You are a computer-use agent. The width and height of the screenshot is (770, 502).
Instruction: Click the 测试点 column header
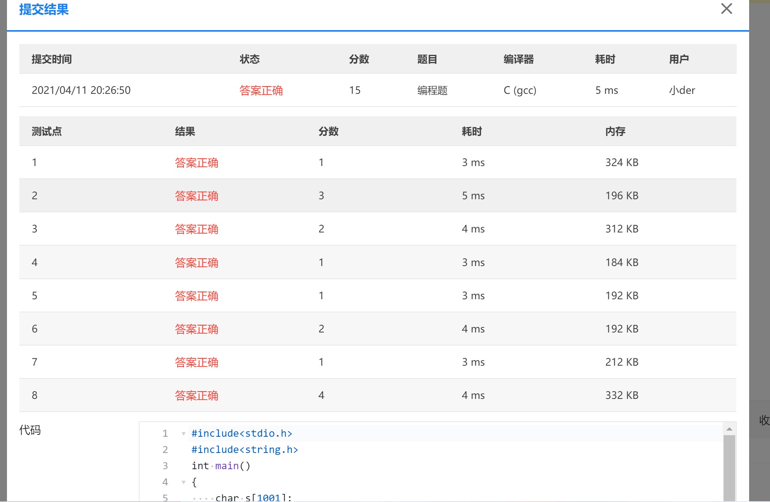pos(46,131)
